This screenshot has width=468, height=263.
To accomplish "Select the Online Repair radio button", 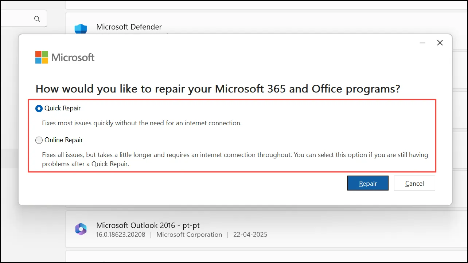I will click(x=39, y=140).
